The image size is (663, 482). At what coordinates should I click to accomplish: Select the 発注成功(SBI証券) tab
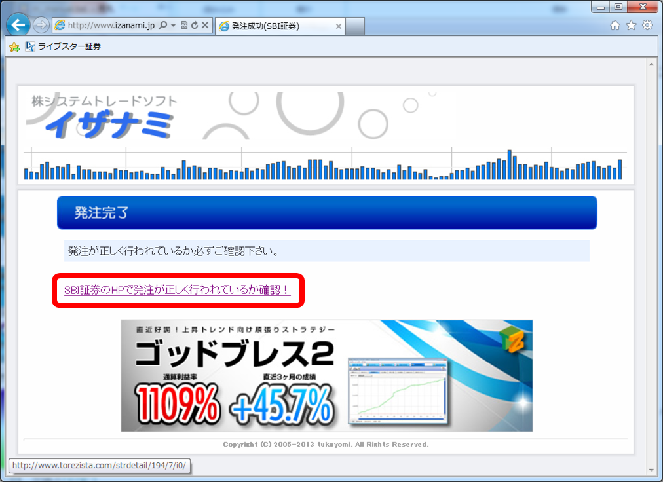[x=280, y=26]
